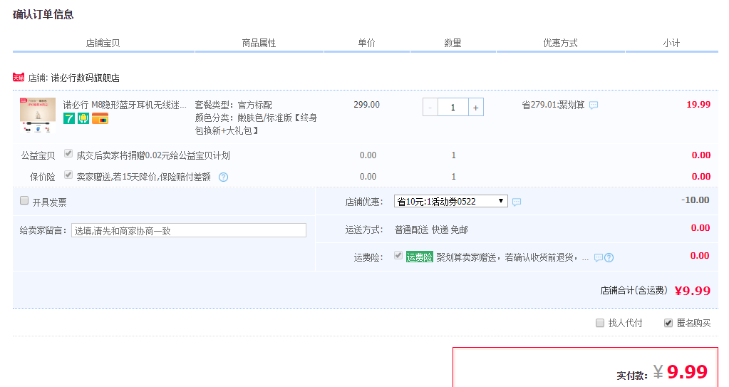The height and width of the screenshot is (387, 729).
Task: Click the 确认订单信息 heading
Action: point(43,15)
